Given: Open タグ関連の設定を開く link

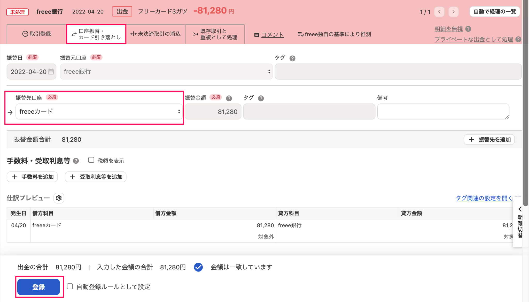Looking at the screenshot, I should [x=484, y=198].
